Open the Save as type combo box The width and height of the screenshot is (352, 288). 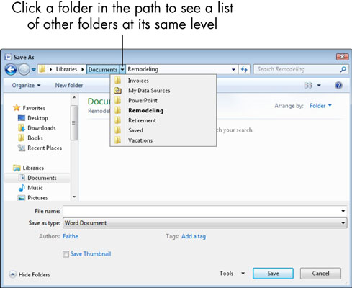click(205, 223)
